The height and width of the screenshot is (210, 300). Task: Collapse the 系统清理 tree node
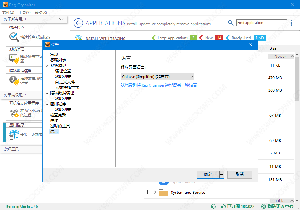coord(47,66)
